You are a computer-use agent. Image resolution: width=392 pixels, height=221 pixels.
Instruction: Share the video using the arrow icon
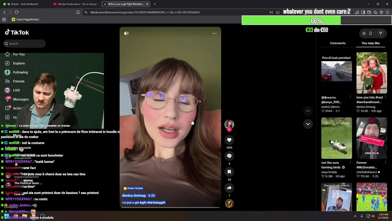click(x=229, y=188)
